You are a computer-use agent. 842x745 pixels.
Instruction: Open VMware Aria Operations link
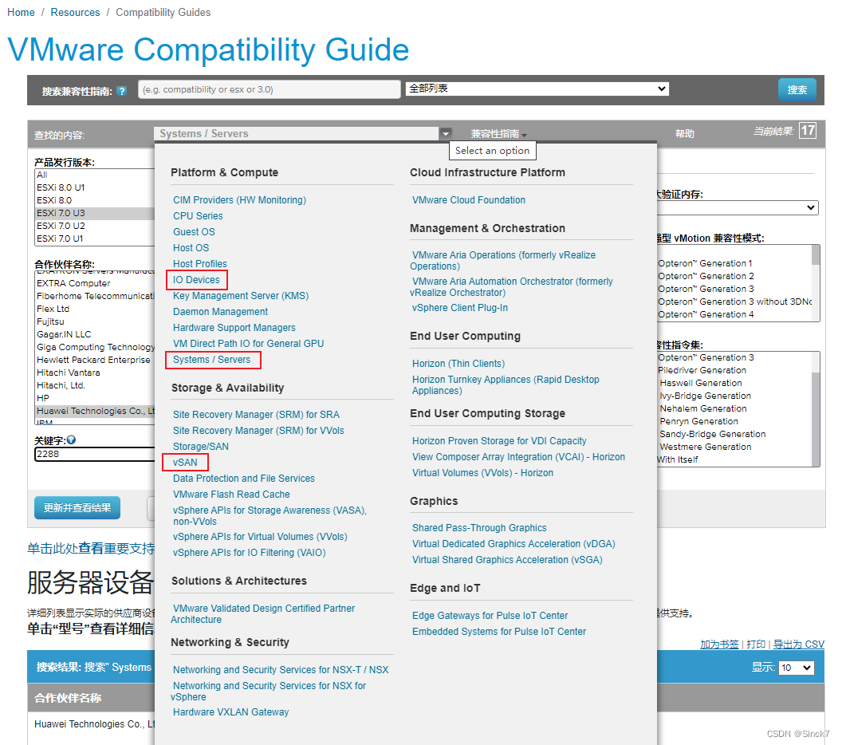click(503, 261)
